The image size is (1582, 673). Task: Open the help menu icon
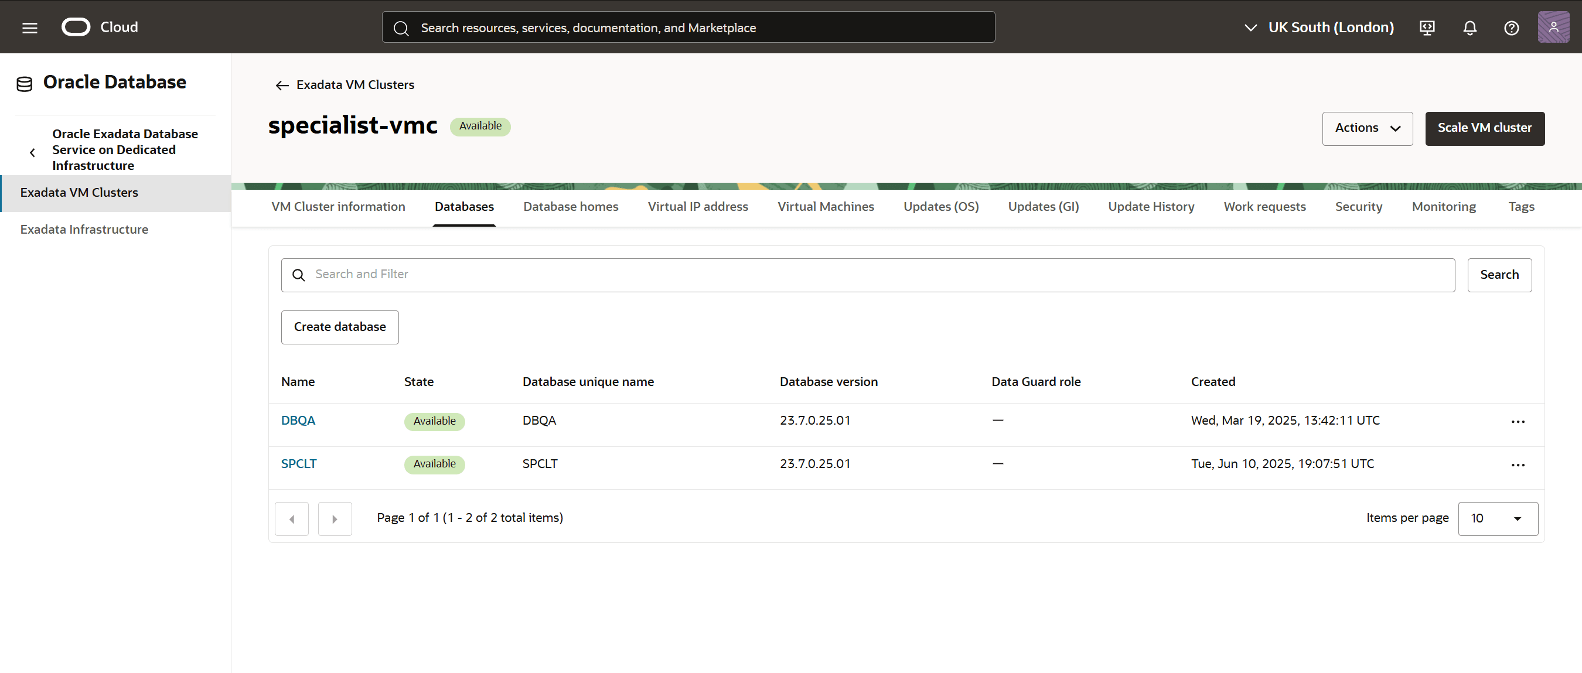(1511, 28)
